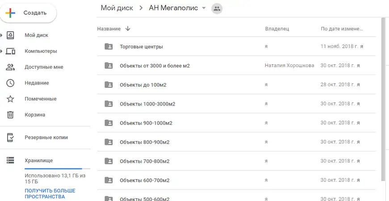Open Резервные копии in the sidebar

[x=46, y=138]
